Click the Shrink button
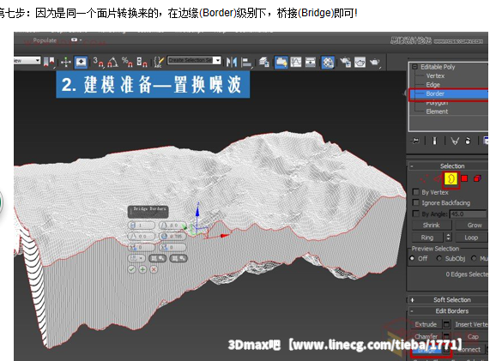This screenshot has width=496, height=361. [x=432, y=225]
